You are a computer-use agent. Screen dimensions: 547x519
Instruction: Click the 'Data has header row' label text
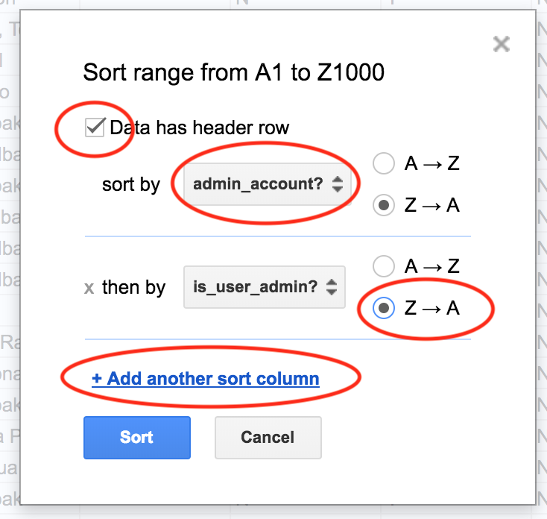click(x=200, y=128)
